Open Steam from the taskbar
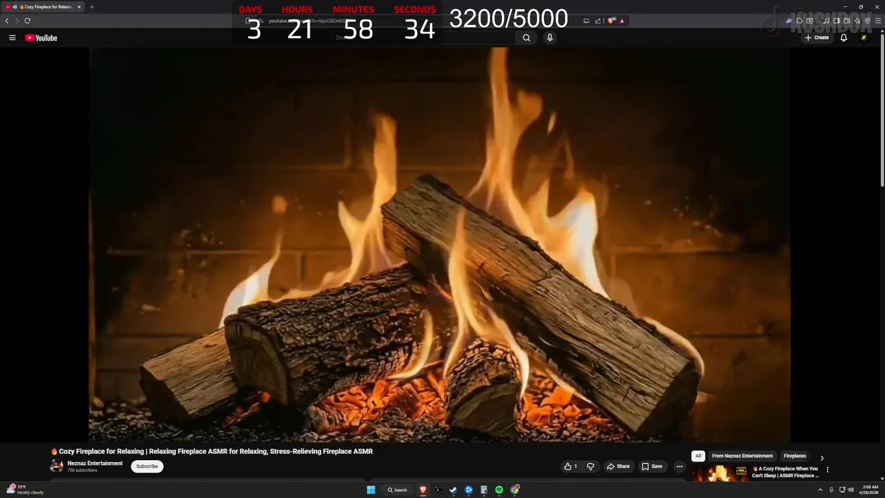 [x=453, y=490]
